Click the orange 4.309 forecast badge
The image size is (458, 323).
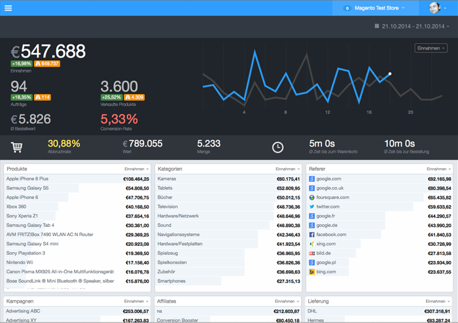coord(134,97)
